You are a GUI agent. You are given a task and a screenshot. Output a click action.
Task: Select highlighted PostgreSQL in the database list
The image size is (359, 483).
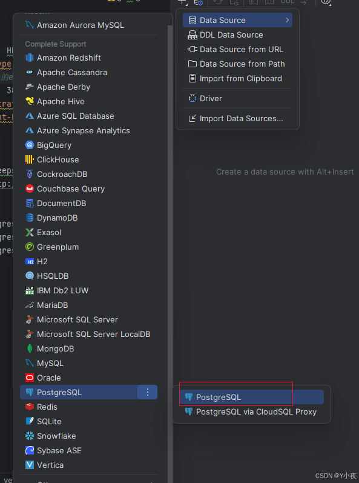pyautogui.click(x=79, y=392)
